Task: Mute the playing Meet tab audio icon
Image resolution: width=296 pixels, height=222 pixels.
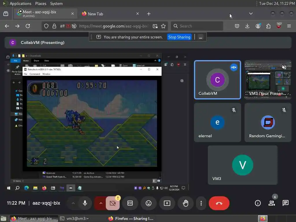Action: point(21,11)
